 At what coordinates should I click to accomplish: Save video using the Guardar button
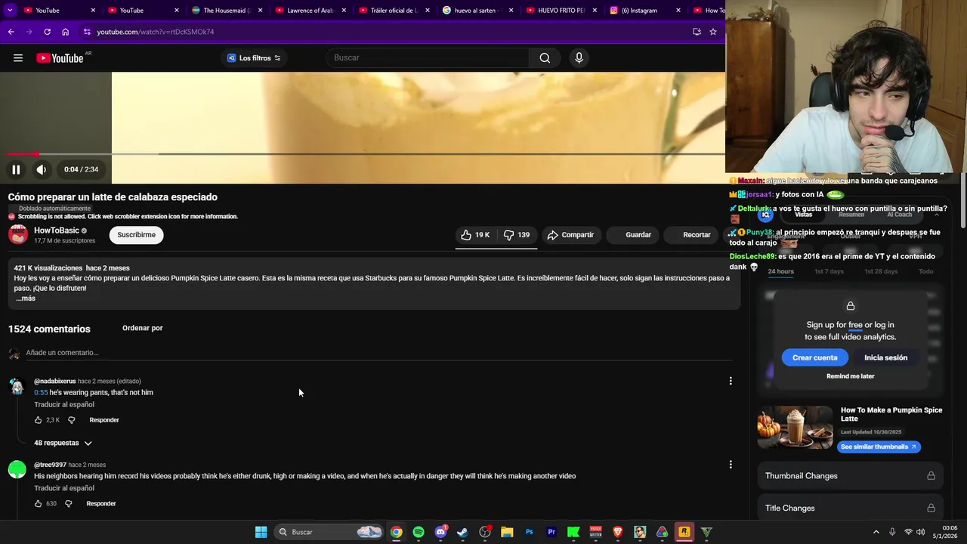point(632,235)
